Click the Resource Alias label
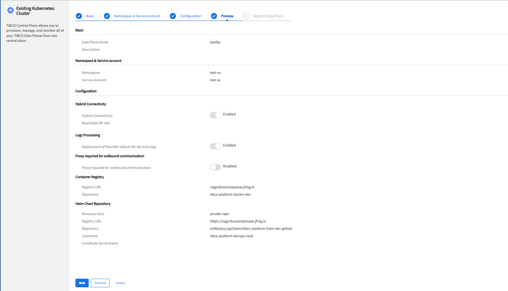Viewport: 508px width, 291px height. (x=93, y=214)
